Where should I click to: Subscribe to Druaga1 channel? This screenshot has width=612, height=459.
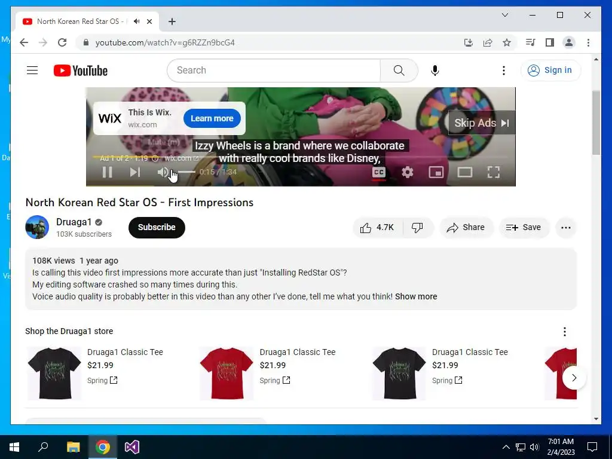pyautogui.click(x=157, y=227)
